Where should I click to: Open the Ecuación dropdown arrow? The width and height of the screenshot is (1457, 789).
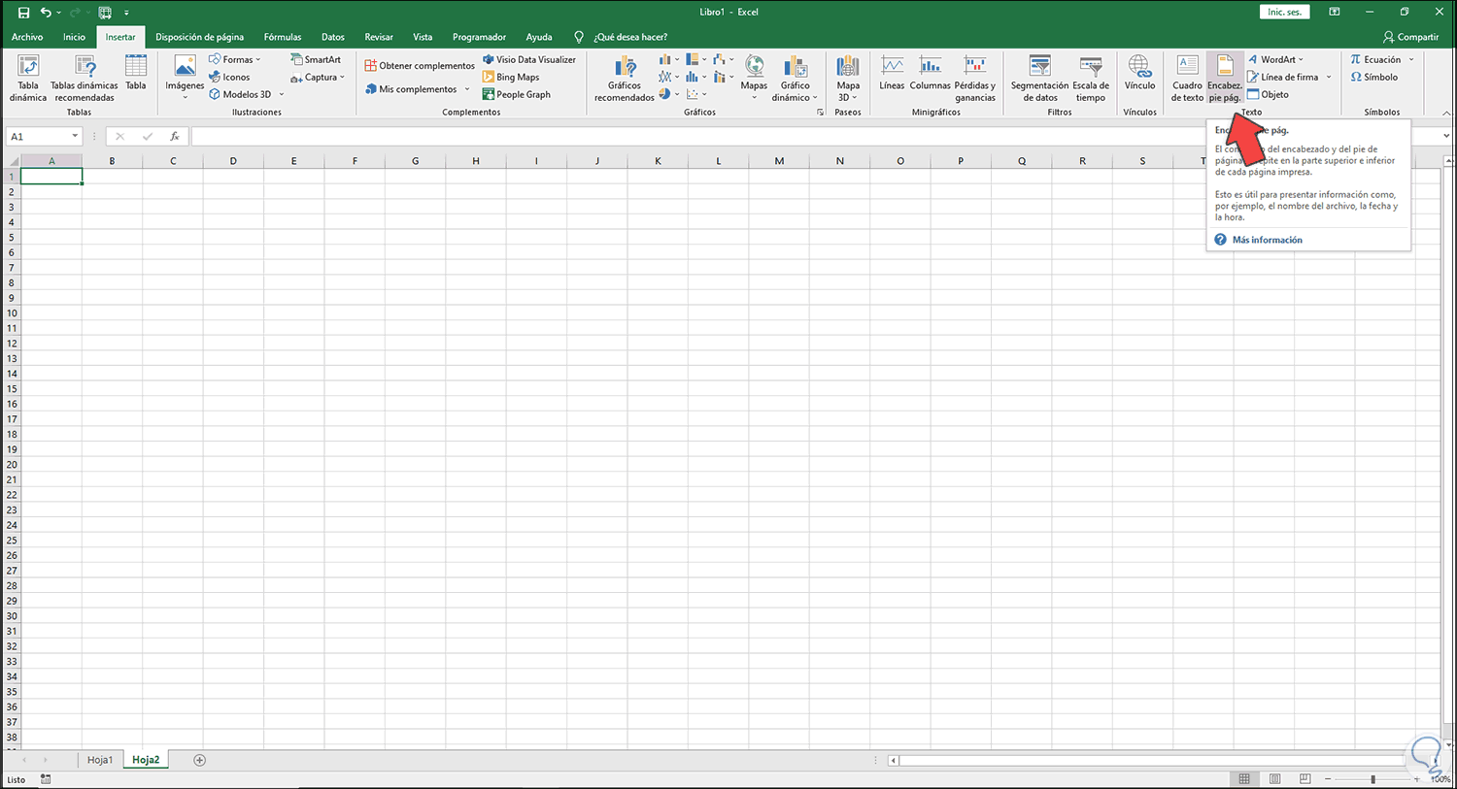point(1411,59)
